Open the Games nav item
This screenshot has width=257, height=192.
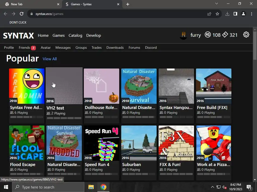point(58,35)
